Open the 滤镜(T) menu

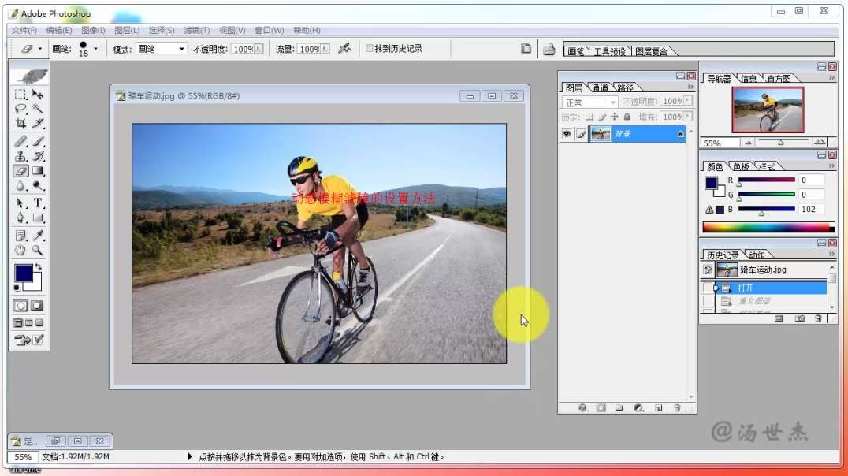coord(197,30)
